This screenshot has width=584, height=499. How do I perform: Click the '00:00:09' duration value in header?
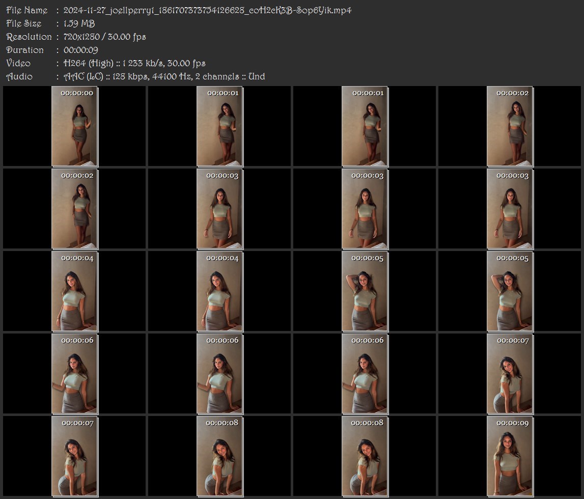coord(81,50)
